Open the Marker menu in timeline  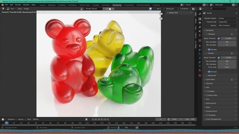click(36, 119)
